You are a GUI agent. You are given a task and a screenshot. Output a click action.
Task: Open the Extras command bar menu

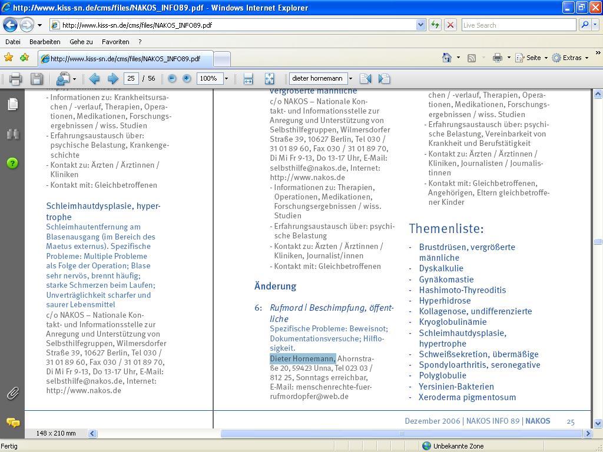coord(570,58)
